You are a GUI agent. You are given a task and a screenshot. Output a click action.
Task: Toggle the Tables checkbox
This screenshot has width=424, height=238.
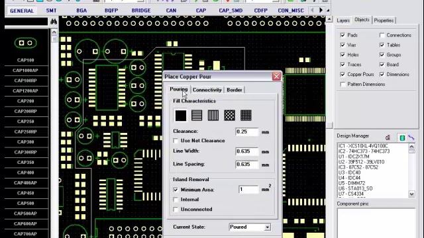[x=382, y=45]
